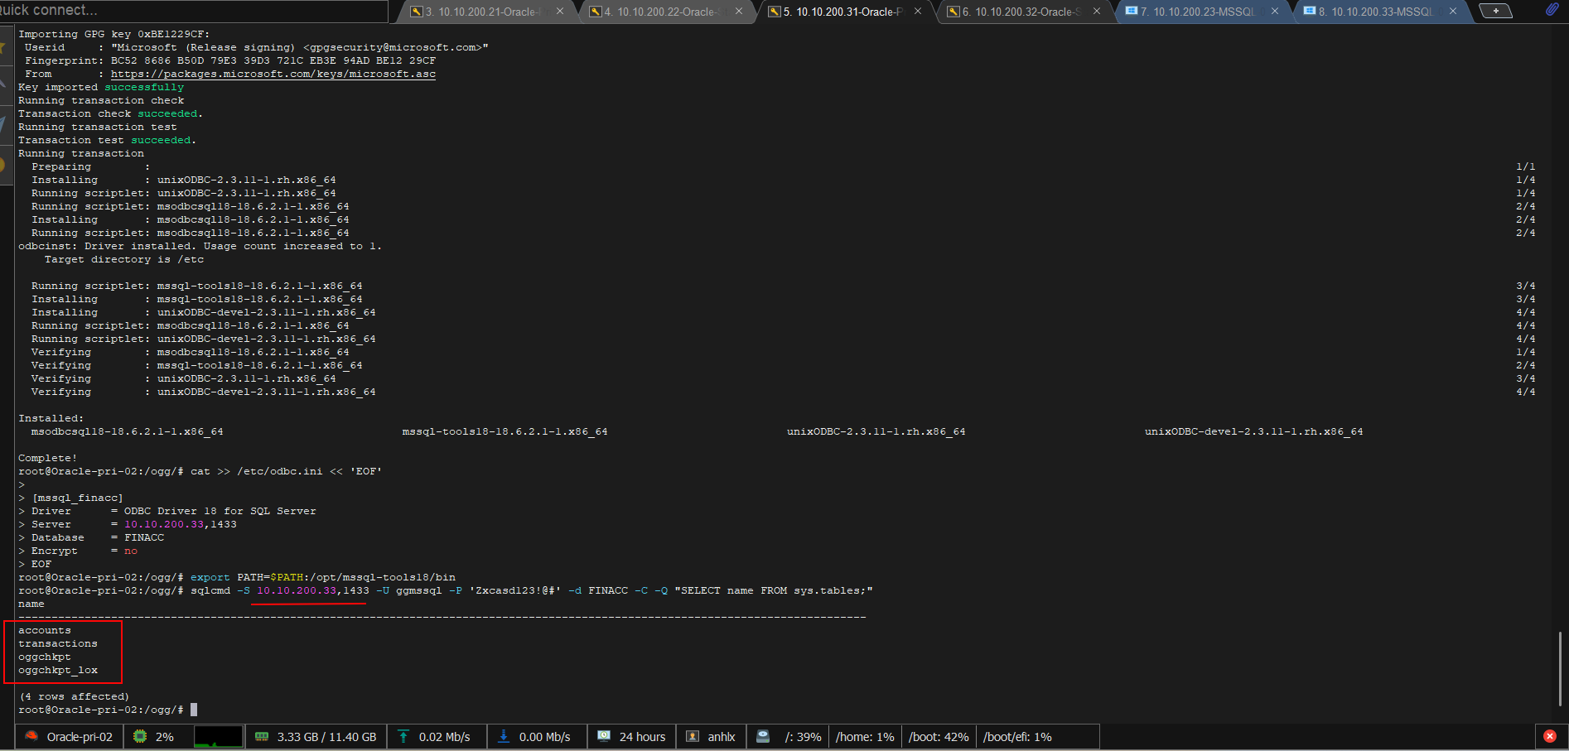Click the SSH key icon on tab 6
Viewport: 1569px width, 751px height.
[x=953, y=12]
